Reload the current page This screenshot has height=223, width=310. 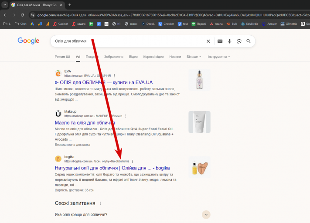(22, 15)
